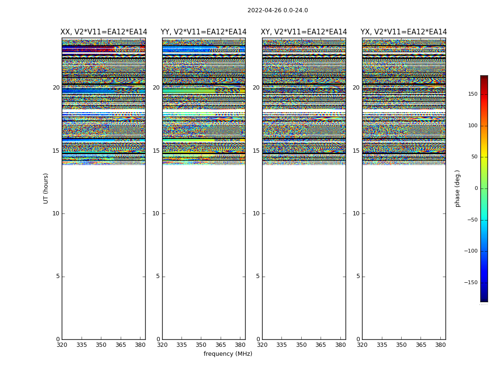
Task: Click the "365" frequency tick under XX plot
Action: click(x=121, y=345)
